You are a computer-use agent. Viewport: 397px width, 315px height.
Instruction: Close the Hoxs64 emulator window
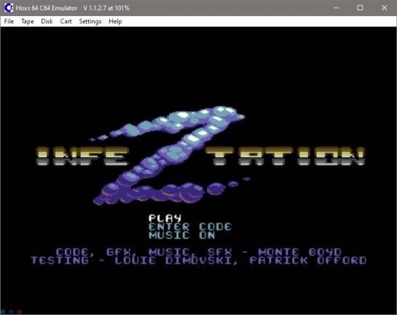(384, 8)
